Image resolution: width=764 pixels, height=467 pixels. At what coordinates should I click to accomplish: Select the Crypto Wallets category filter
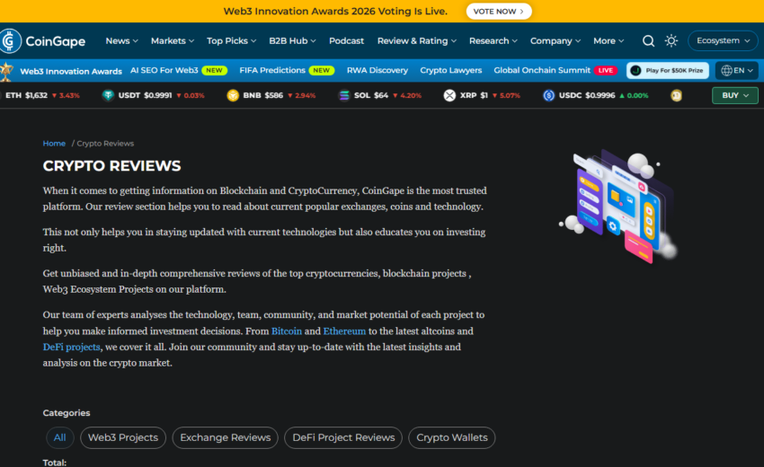tap(452, 437)
